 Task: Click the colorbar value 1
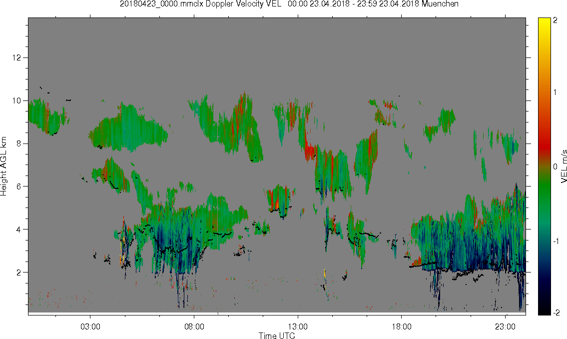tap(555, 92)
